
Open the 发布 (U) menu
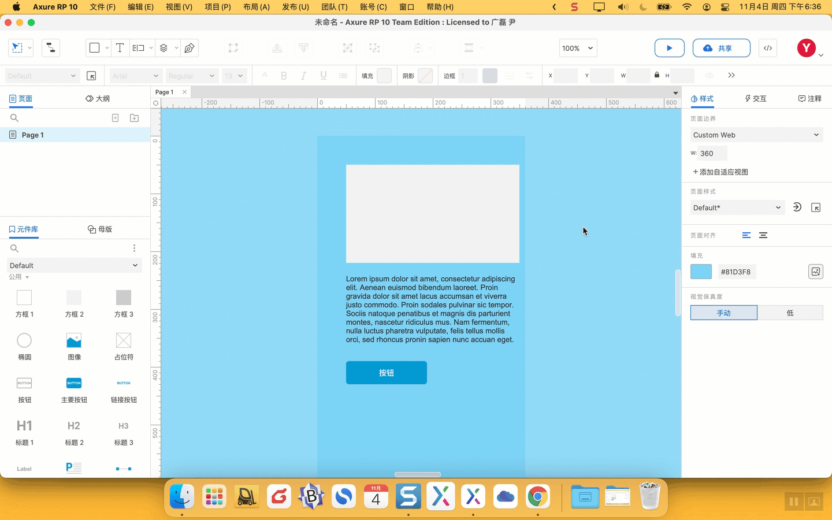[295, 7]
